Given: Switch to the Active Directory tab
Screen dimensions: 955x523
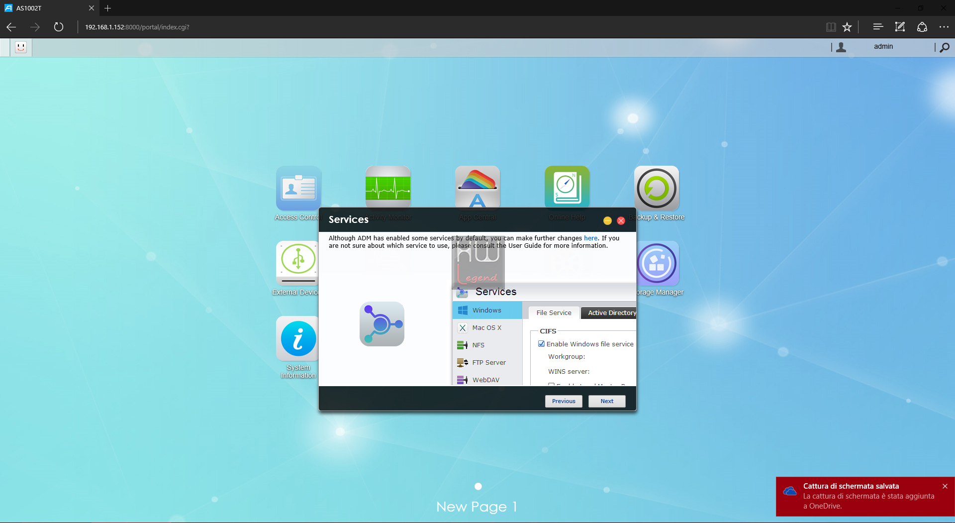Looking at the screenshot, I should tap(609, 313).
